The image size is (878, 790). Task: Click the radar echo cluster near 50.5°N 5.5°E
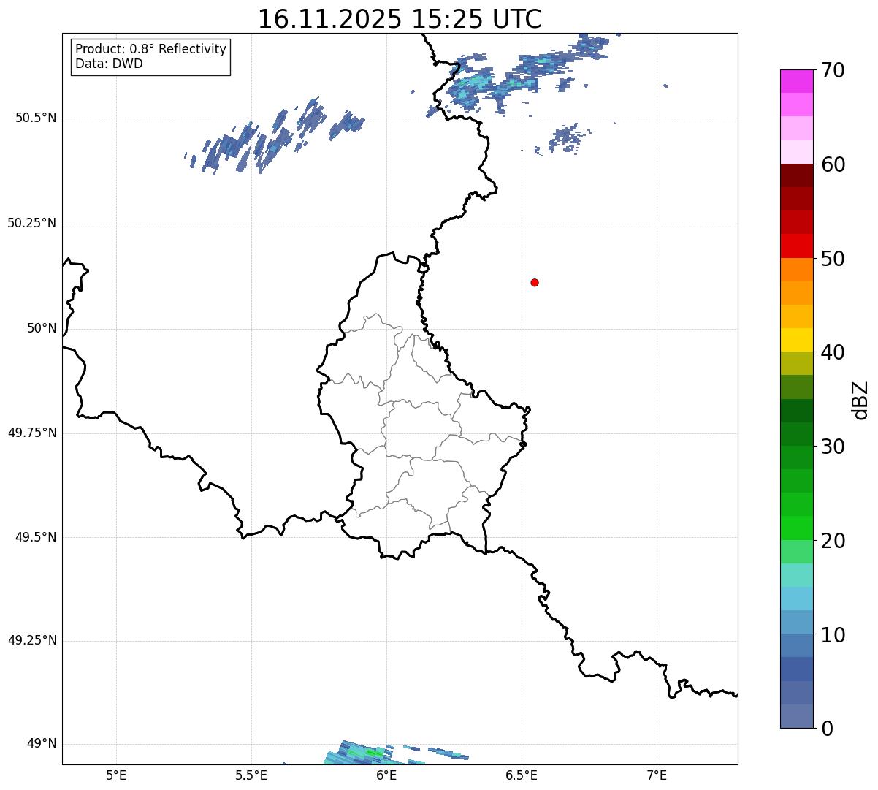tap(274, 137)
